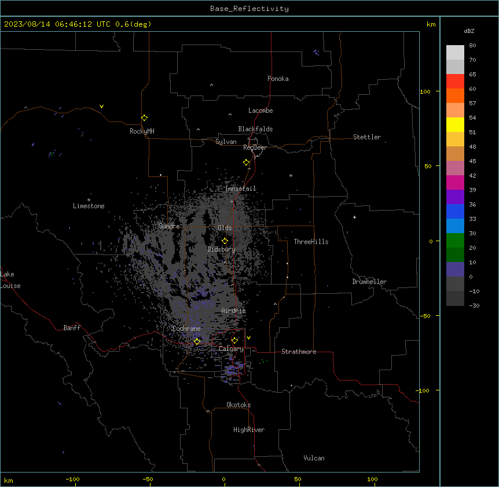
Task: Click the Lacombe city label
Action: [x=260, y=110]
